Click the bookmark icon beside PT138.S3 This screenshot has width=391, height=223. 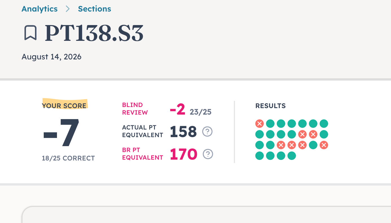click(x=30, y=33)
